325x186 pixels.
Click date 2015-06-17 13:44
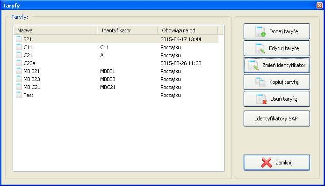[181, 39]
